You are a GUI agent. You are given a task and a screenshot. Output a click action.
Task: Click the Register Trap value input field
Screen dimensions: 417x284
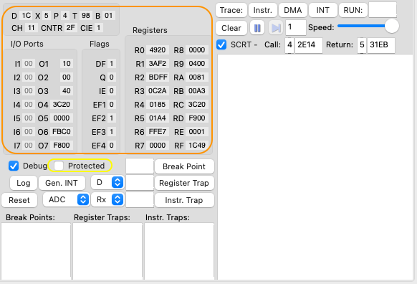pos(140,183)
